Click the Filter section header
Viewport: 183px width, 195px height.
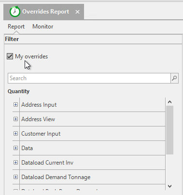tap(93, 39)
